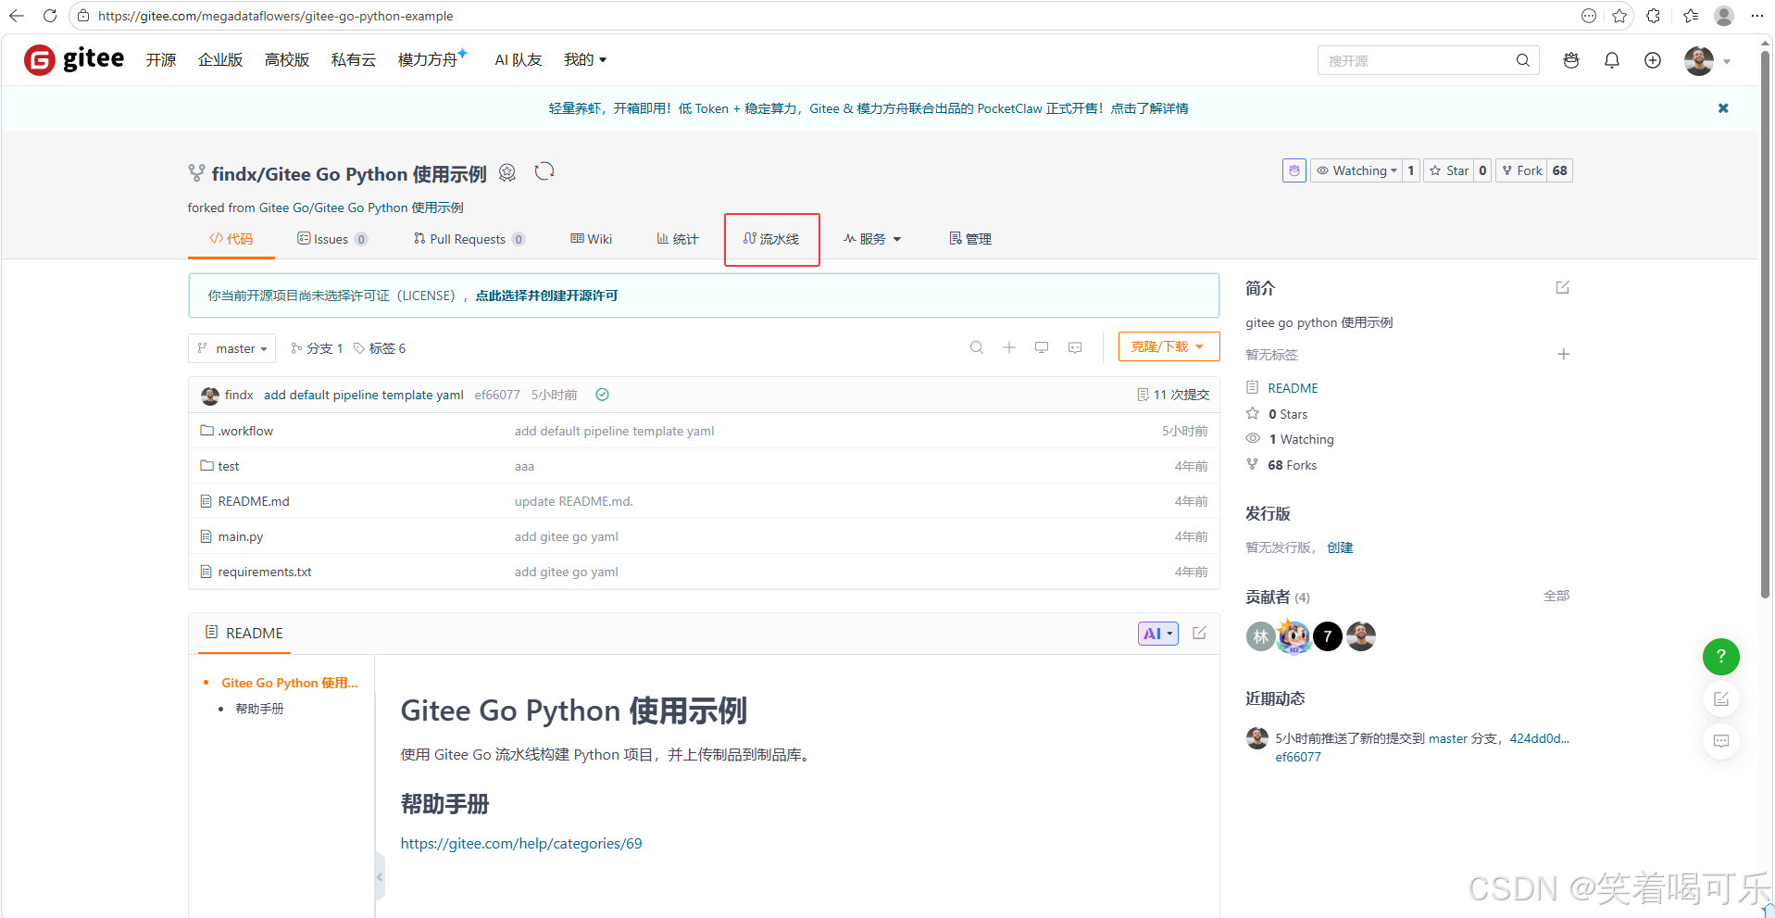Open browser extensions puzzle icon
Viewport: 1775px width, 918px height.
point(1654,16)
